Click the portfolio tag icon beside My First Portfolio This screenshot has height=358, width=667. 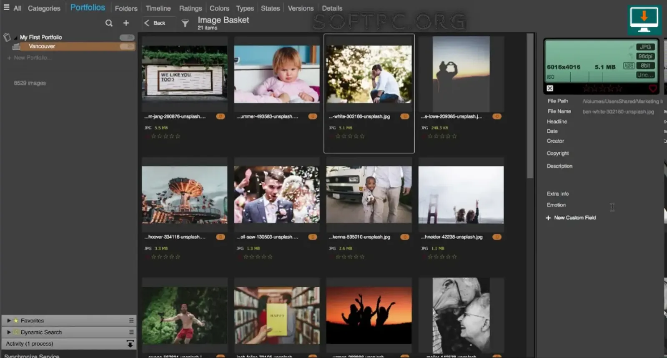pyautogui.click(x=7, y=37)
